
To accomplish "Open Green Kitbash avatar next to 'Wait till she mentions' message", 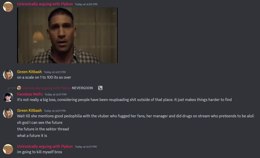I will (8, 113).
